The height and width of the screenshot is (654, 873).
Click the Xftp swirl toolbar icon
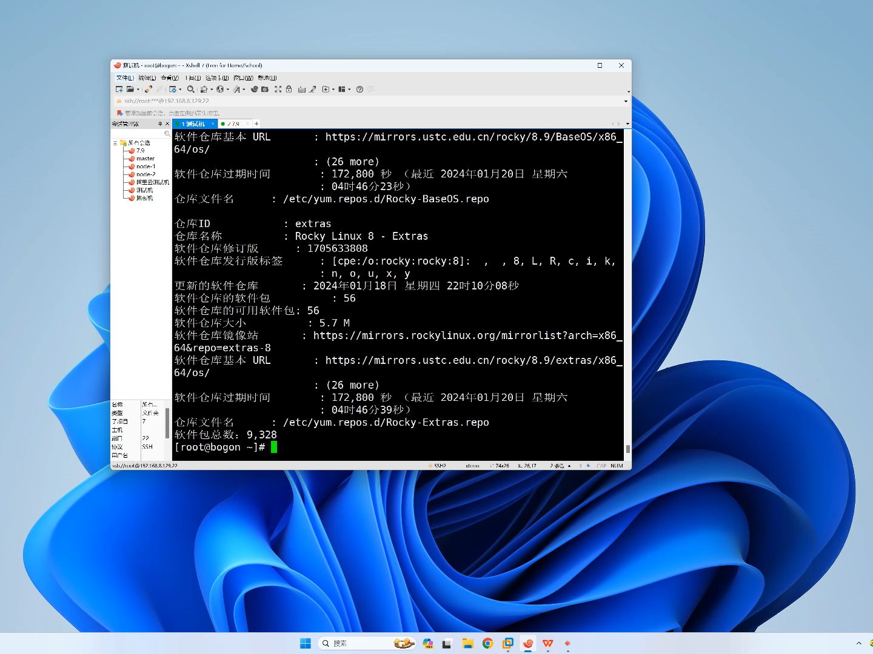[255, 89]
